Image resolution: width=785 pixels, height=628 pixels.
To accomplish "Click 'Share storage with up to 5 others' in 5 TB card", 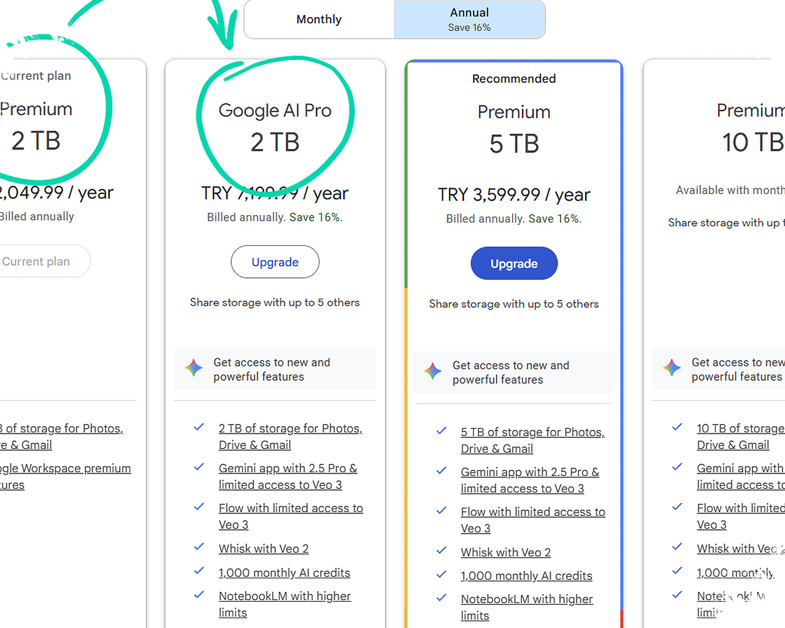I will point(514,304).
